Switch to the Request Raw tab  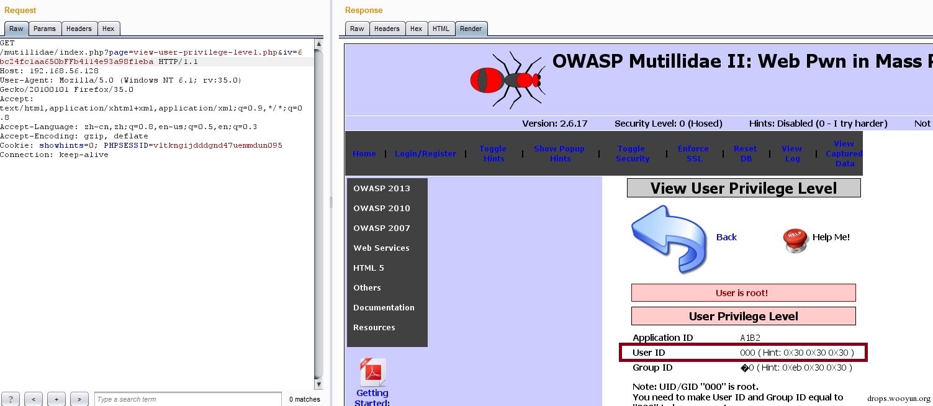(16, 29)
